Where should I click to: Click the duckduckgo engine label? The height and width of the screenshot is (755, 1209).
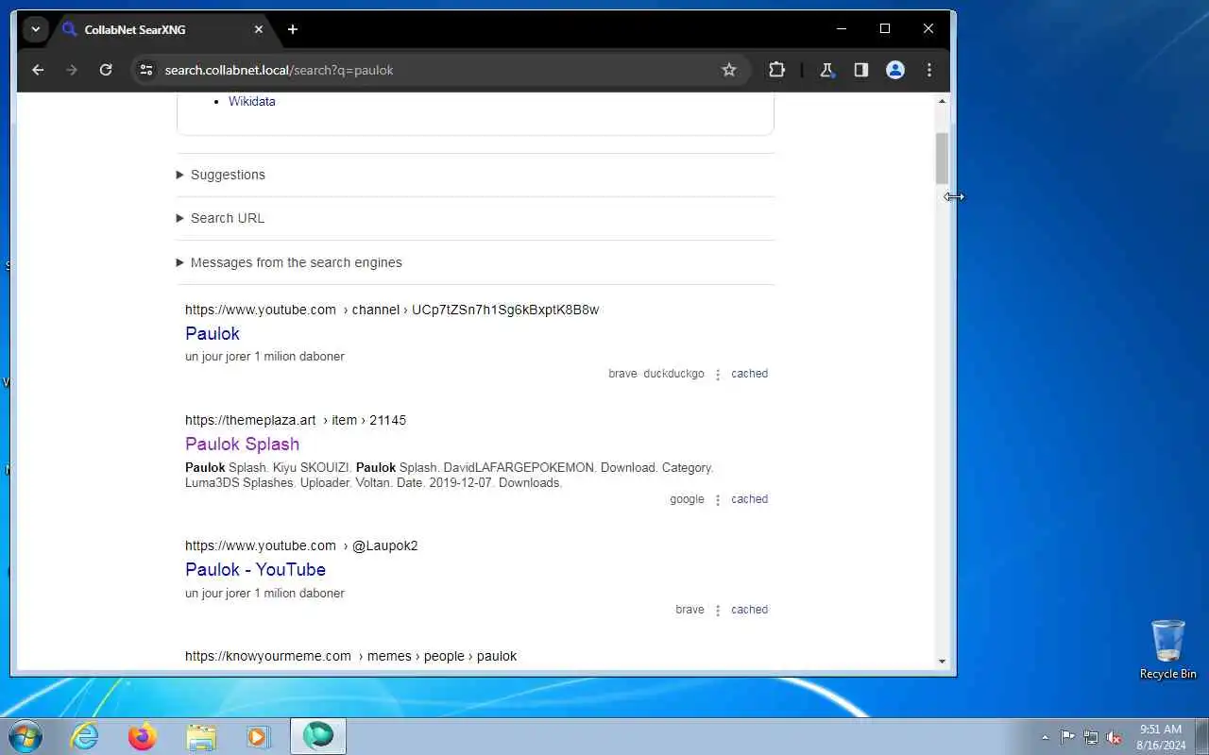673,374
